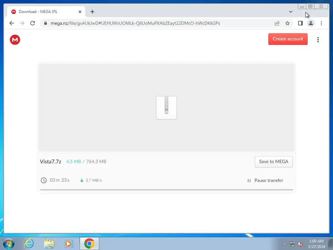Pause transfer of Vista7.7z
The width and height of the screenshot is (333, 250).
tap(265, 180)
